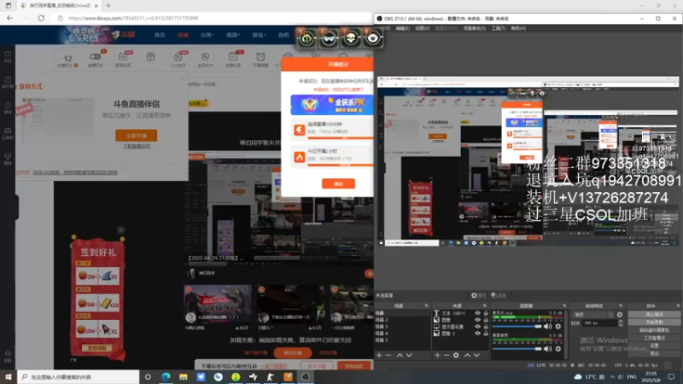
Task: Go to 首页 on Douyu navigation
Action: [160, 35]
